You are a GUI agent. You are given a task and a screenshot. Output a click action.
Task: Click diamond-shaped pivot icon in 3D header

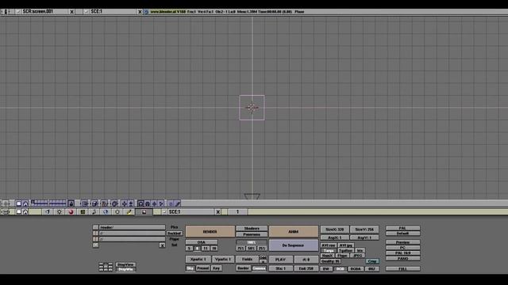tap(154, 203)
